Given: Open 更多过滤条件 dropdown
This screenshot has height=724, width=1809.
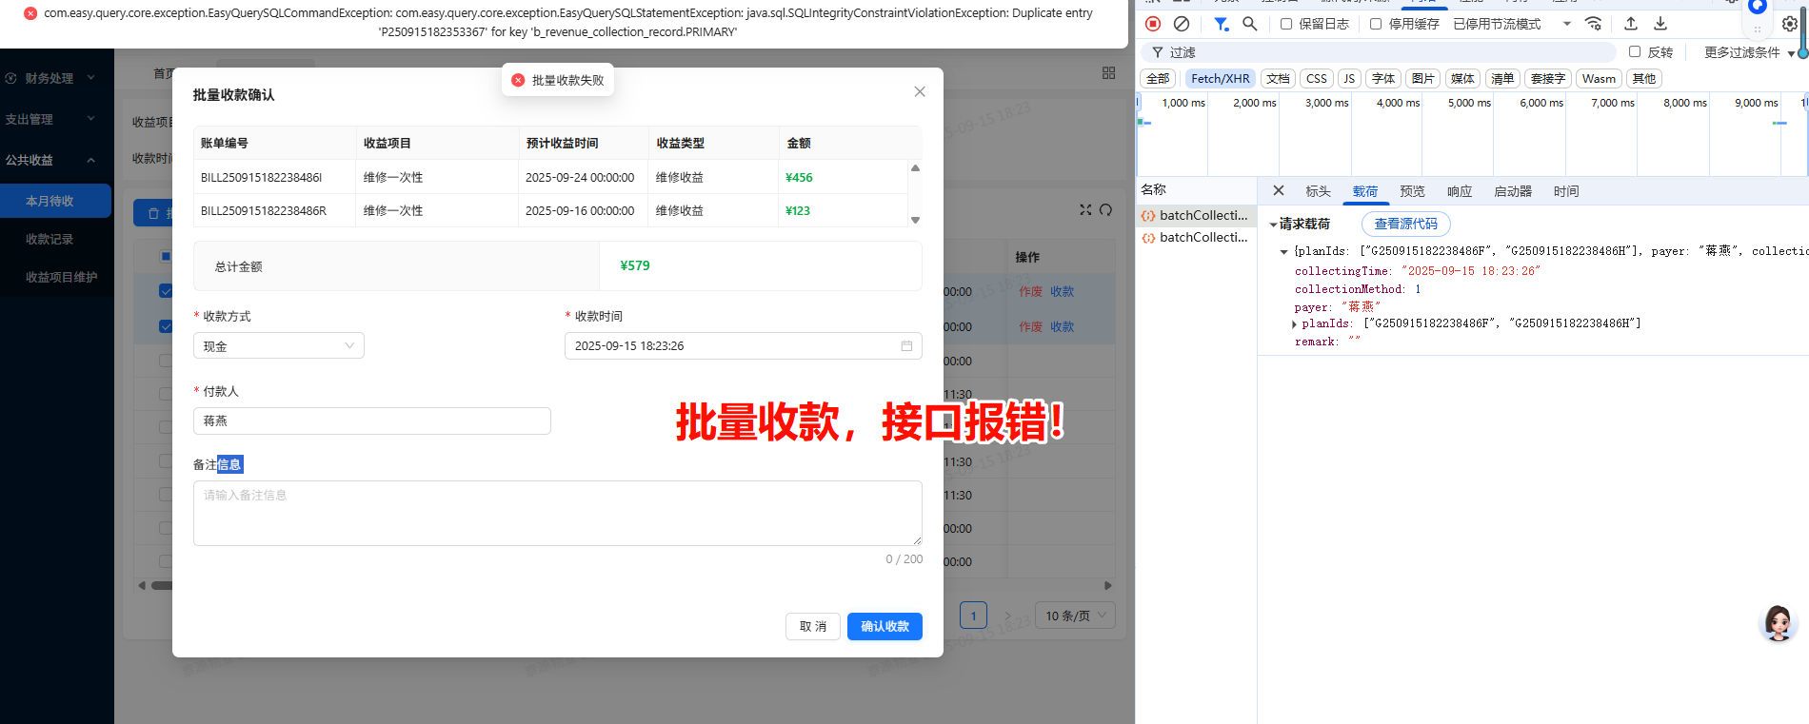Looking at the screenshot, I should pos(1749,52).
